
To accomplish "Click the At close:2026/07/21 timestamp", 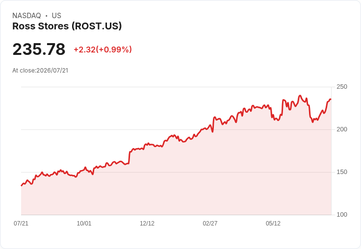I will (40, 71).
